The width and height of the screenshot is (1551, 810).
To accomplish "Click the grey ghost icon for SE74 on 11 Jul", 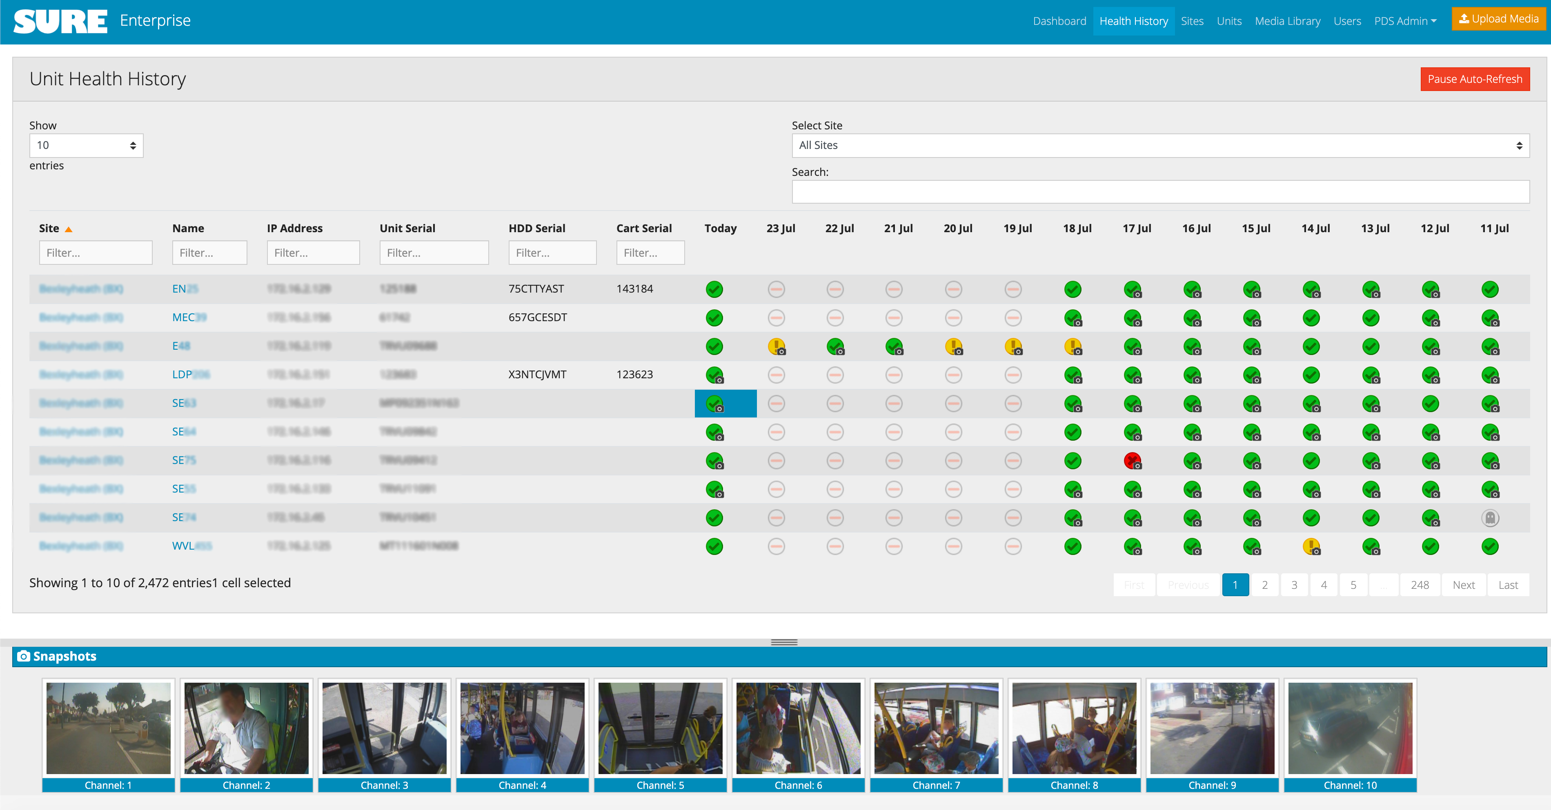I will [1490, 517].
